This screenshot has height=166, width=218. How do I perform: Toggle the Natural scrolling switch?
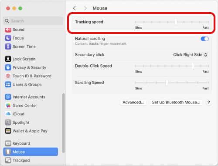click(x=204, y=39)
